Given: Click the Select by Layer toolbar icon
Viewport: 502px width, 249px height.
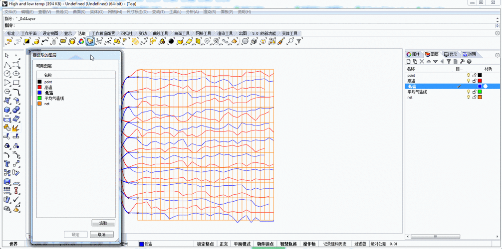Looking at the screenshot, I should (x=90, y=41).
